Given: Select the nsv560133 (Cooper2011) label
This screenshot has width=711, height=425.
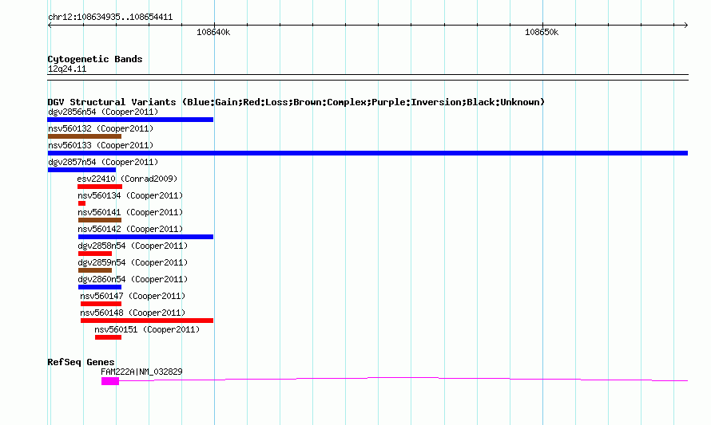Looking at the screenshot, I should coord(101,145).
